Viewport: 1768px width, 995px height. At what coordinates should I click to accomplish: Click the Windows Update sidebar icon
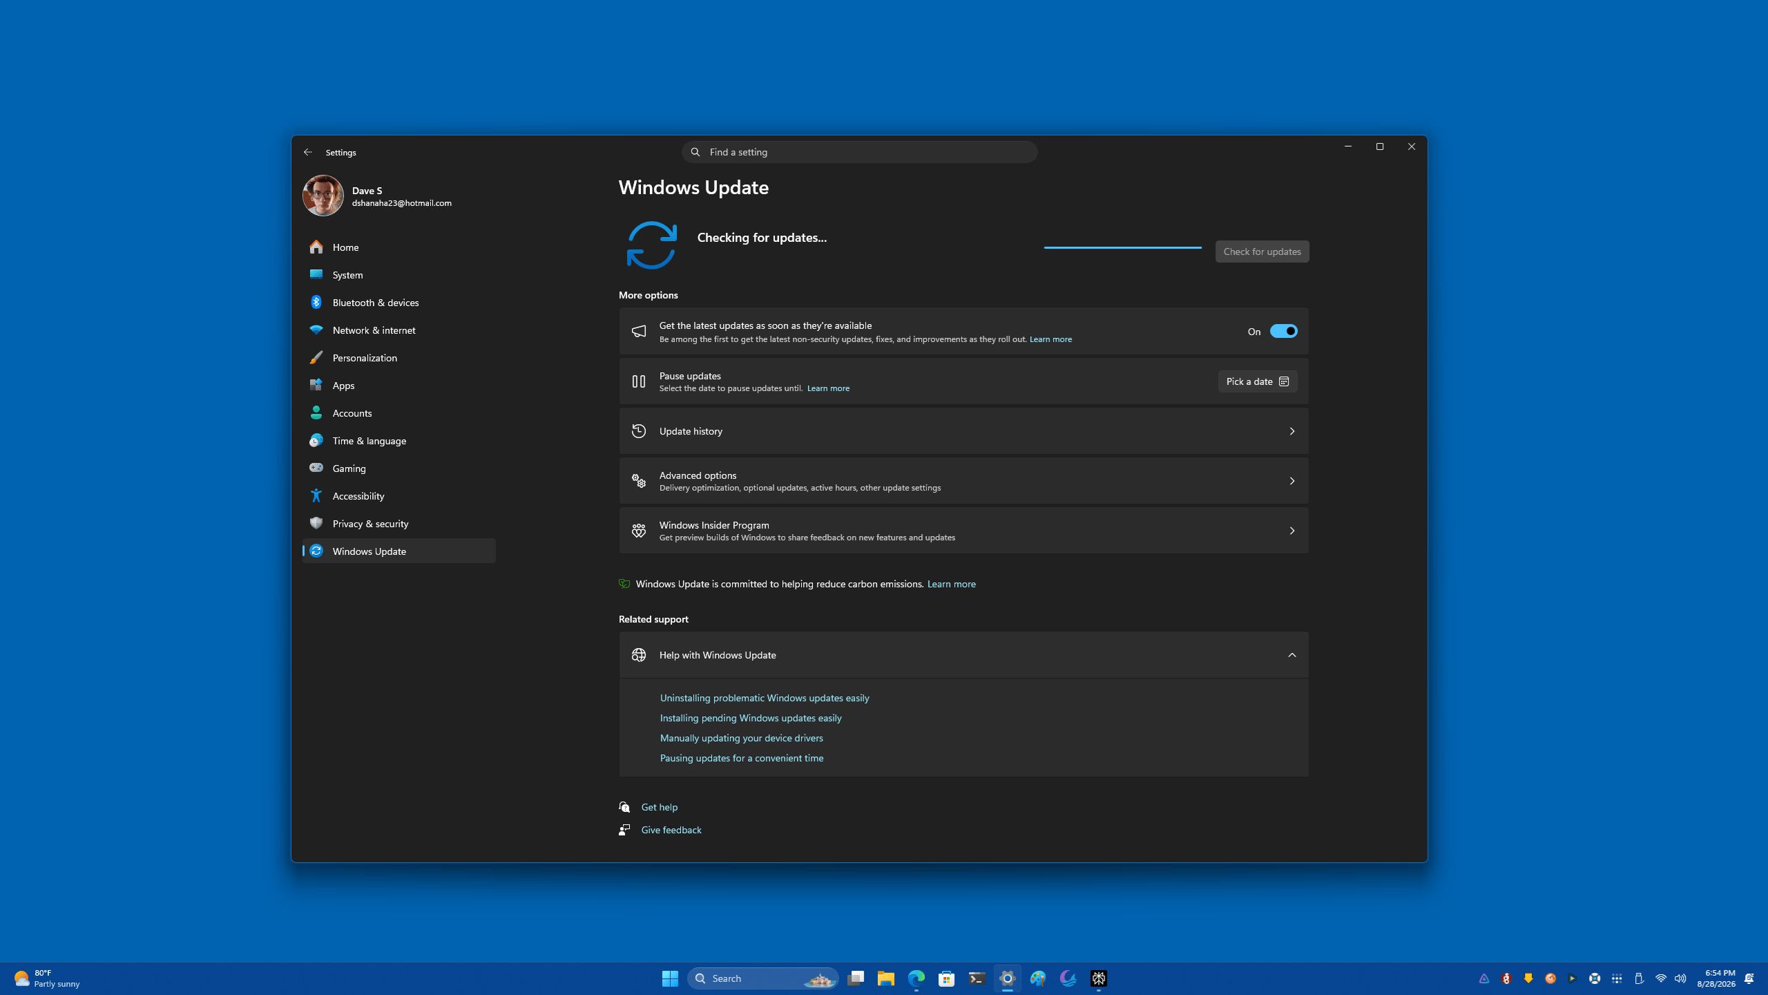[x=316, y=551]
